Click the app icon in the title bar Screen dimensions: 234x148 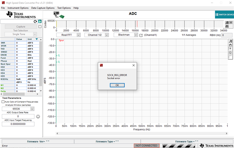pos(3,3)
